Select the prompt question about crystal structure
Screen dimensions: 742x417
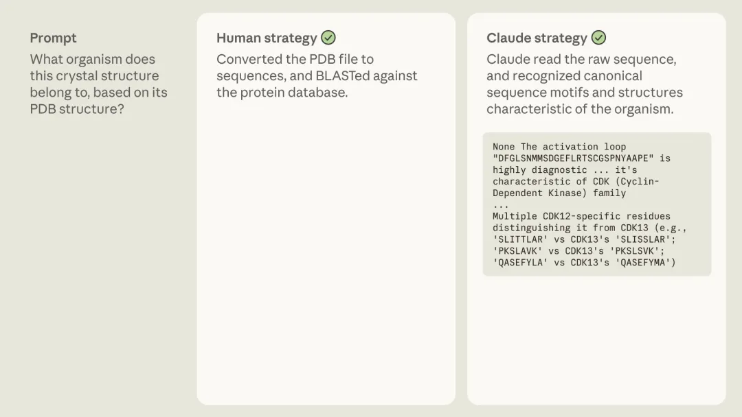coord(98,84)
